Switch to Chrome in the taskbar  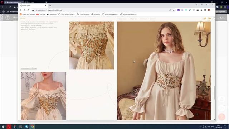tap(32, 126)
